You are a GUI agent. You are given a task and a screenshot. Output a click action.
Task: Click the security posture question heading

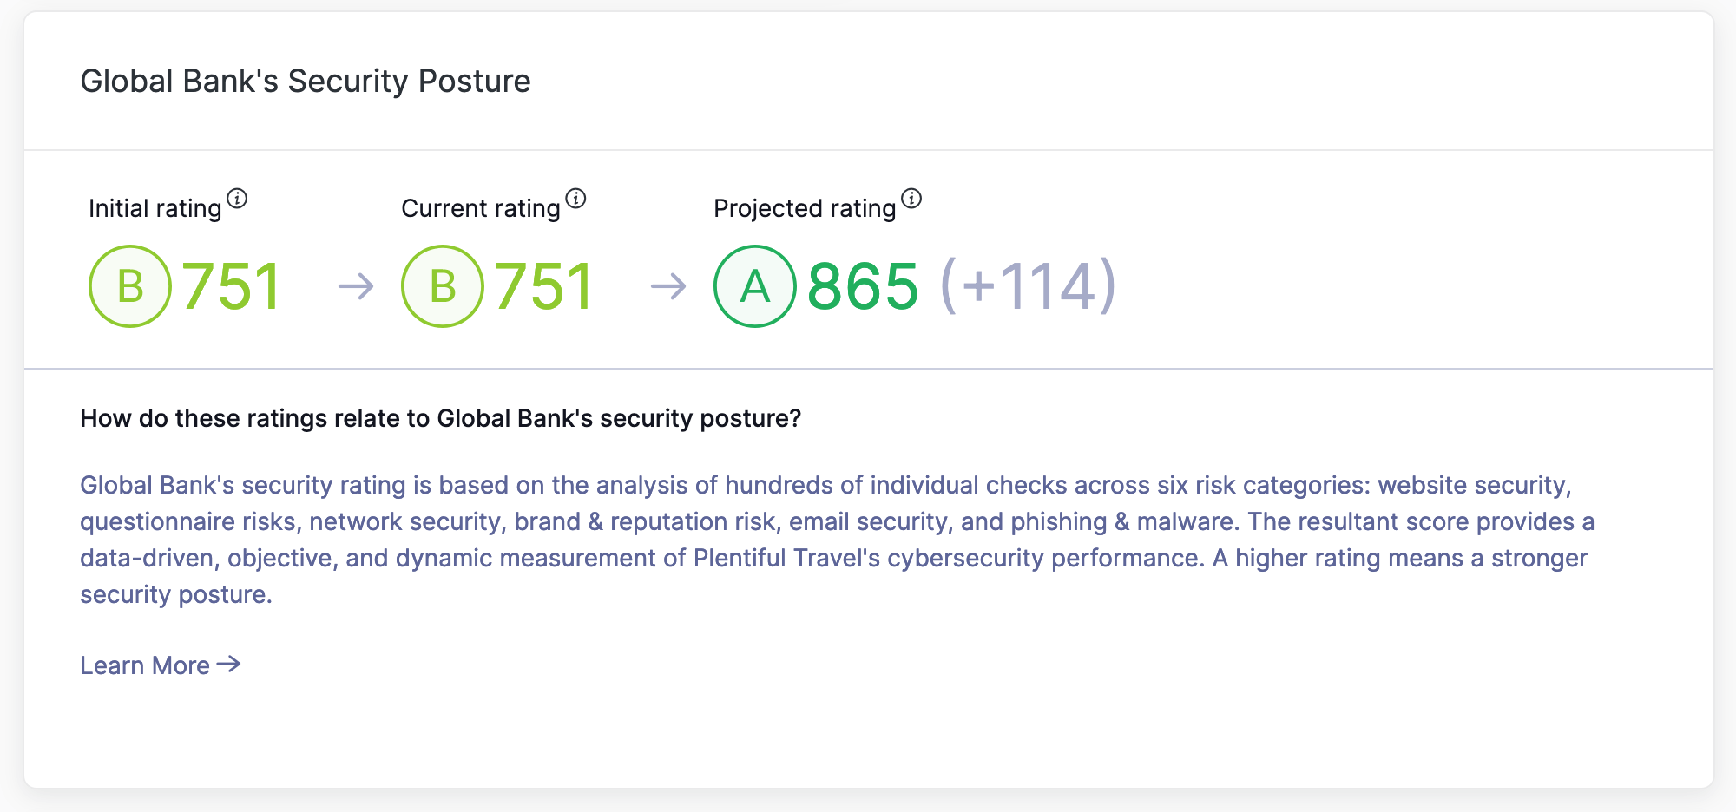click(441, 418)
